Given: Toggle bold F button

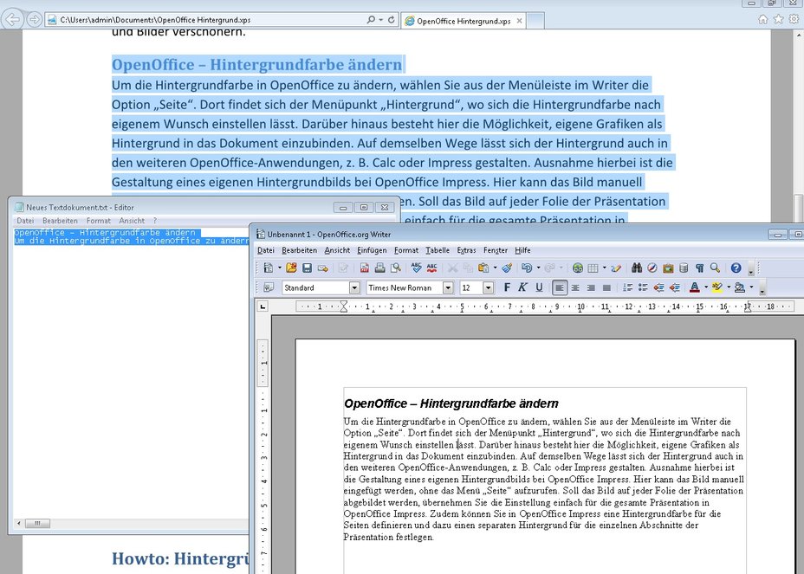Looking at the screenshot, I should [x=507, y=287].
